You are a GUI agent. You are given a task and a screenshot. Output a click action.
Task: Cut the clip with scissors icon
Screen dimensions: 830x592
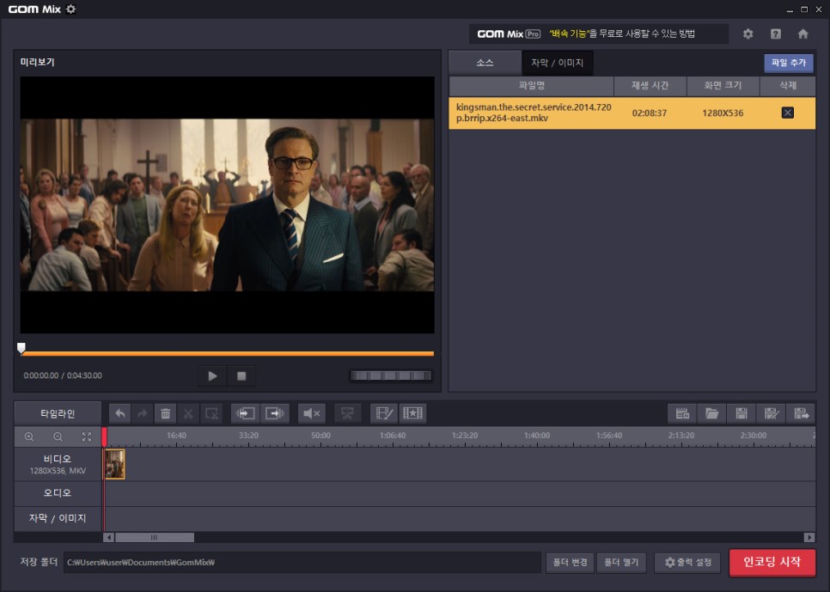point(188,413)
